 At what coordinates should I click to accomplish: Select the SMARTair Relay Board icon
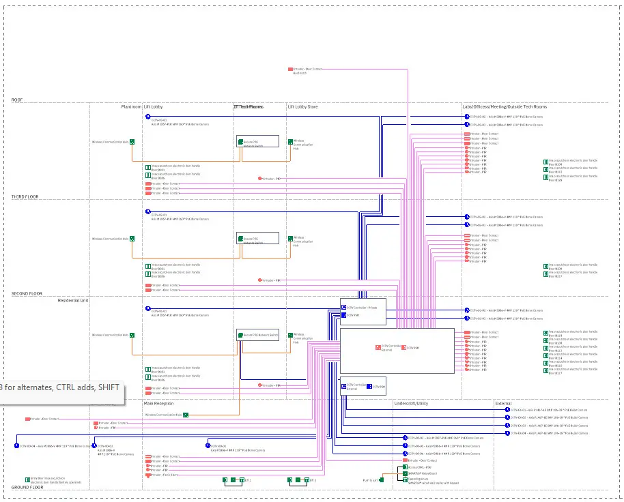pos(405,474)
